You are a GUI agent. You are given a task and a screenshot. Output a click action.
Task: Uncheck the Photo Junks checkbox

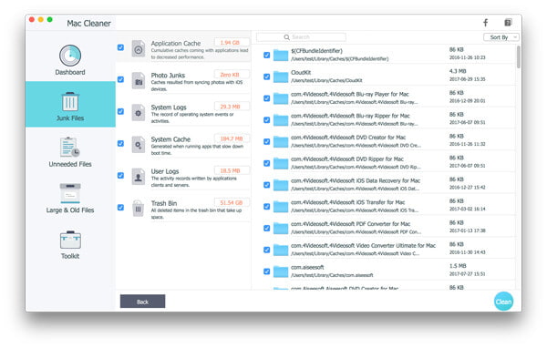120,79
